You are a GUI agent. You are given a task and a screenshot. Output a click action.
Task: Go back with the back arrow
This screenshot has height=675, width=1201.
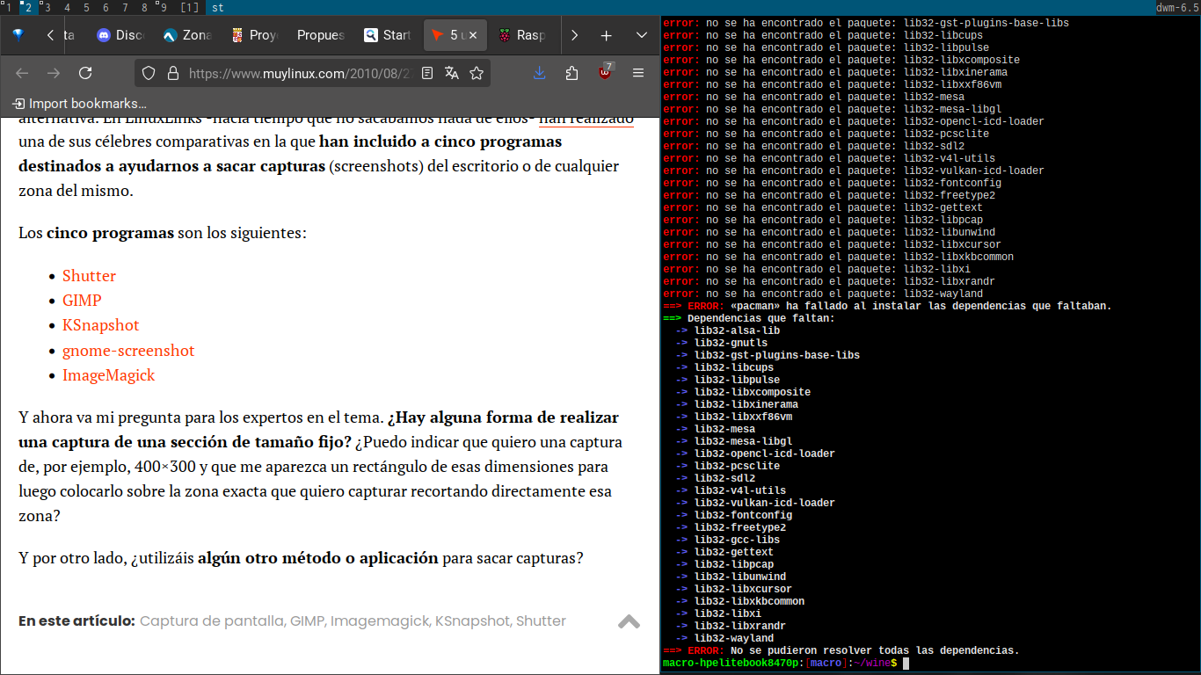(x=22, y=73)
